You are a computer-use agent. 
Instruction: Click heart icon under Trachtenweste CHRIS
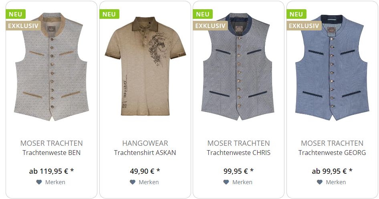click(x=226, y=182)
